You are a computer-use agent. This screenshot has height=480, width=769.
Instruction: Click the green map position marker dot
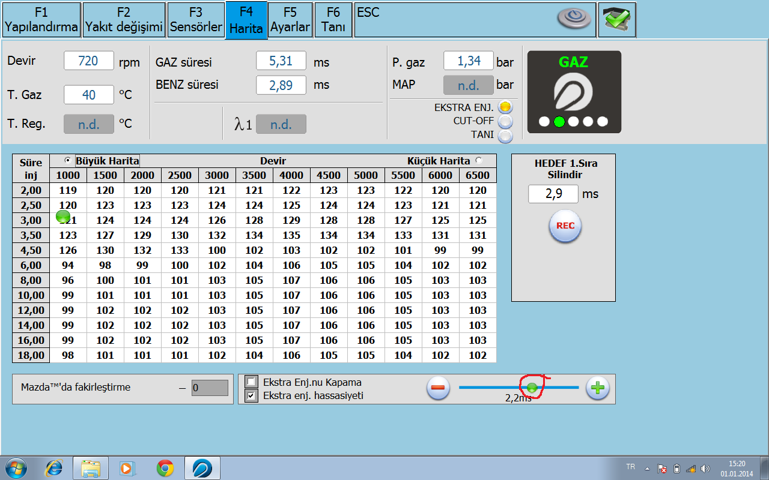(x=63, y=217)
